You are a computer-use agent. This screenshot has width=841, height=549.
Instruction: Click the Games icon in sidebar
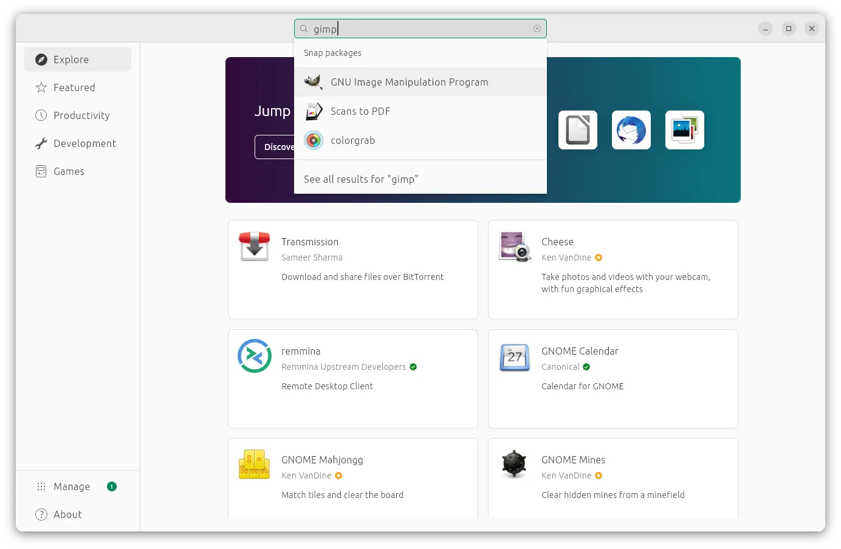[x=41, y=171]
